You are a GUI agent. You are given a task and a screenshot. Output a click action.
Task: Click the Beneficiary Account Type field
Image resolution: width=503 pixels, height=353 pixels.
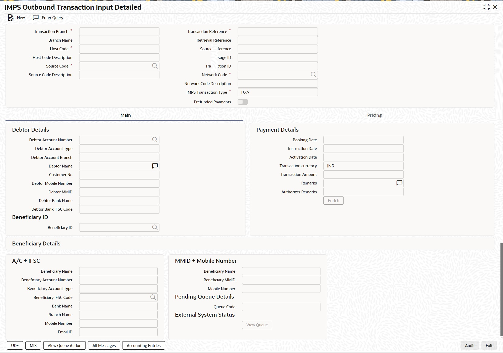click(x=118, y=288)
